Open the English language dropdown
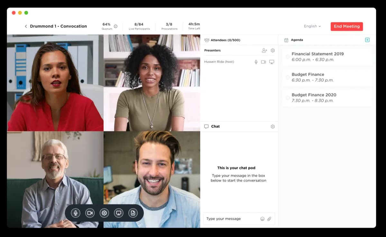This screenshot has height=237, width=386. click(x=312, y=26)
